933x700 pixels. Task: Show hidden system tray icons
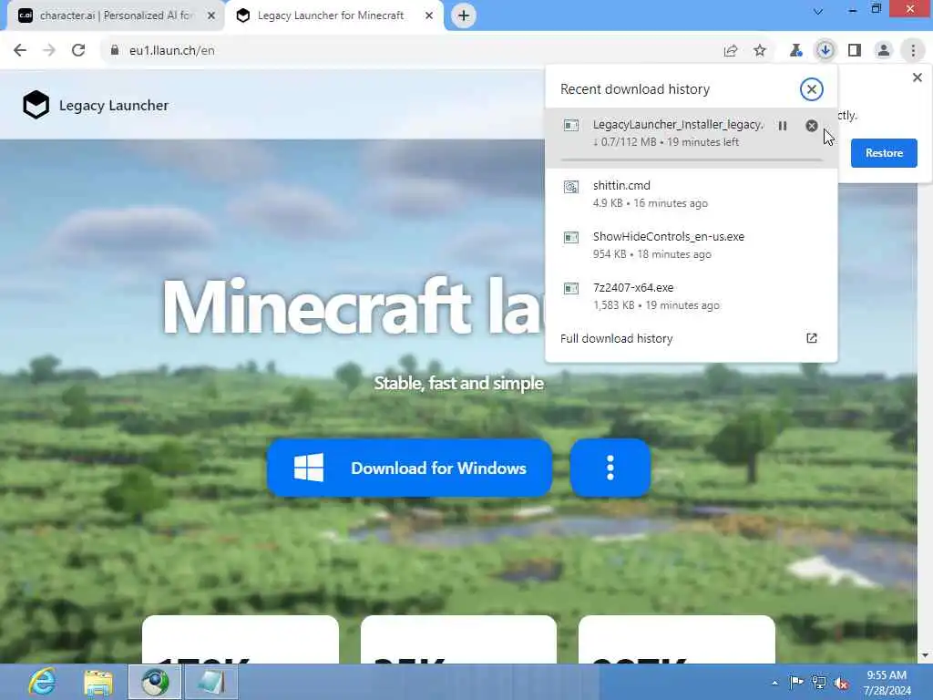774,683
